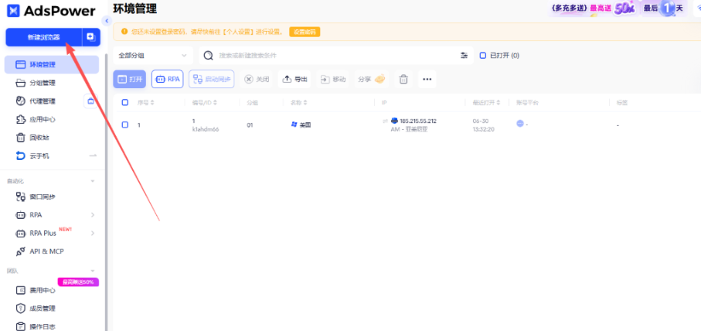This screenshot has height=331, width=701.
Task: Click the RPA toolbar button
Action: pos(167,79)
